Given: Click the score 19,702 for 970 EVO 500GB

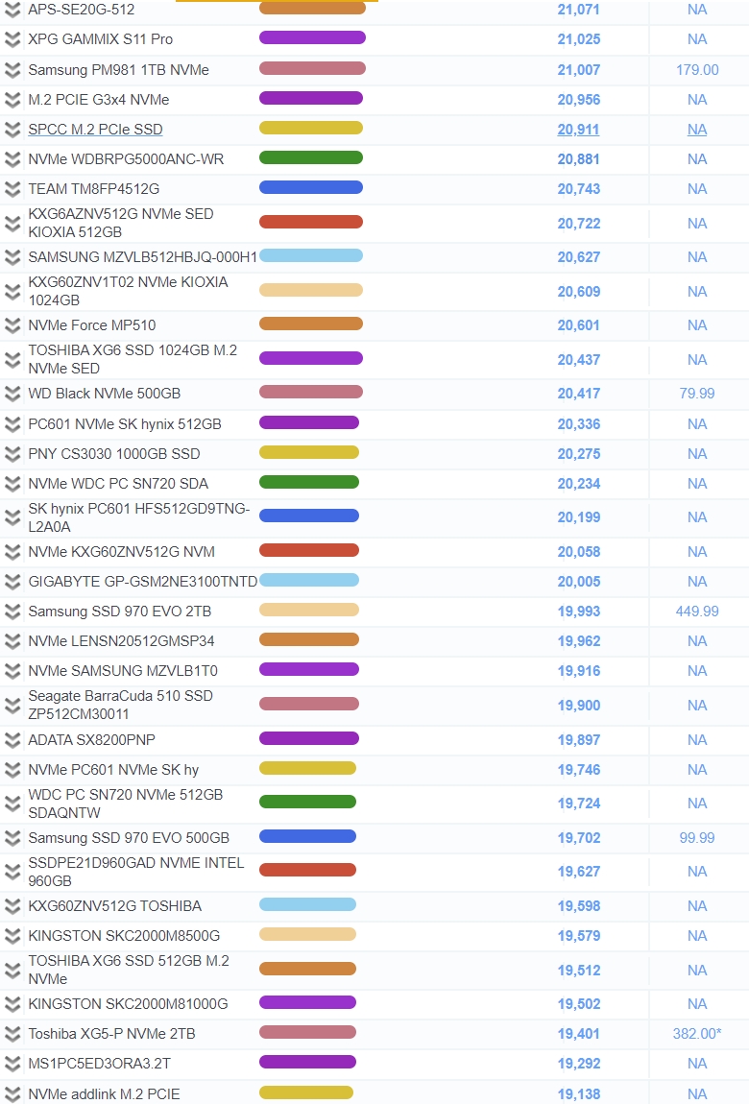Looking at the screenshot, I should (579, 838).
